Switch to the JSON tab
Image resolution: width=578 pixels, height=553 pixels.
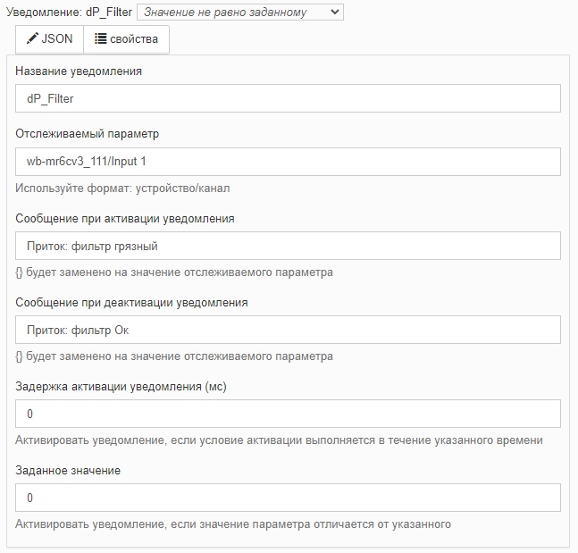(49, 39)
